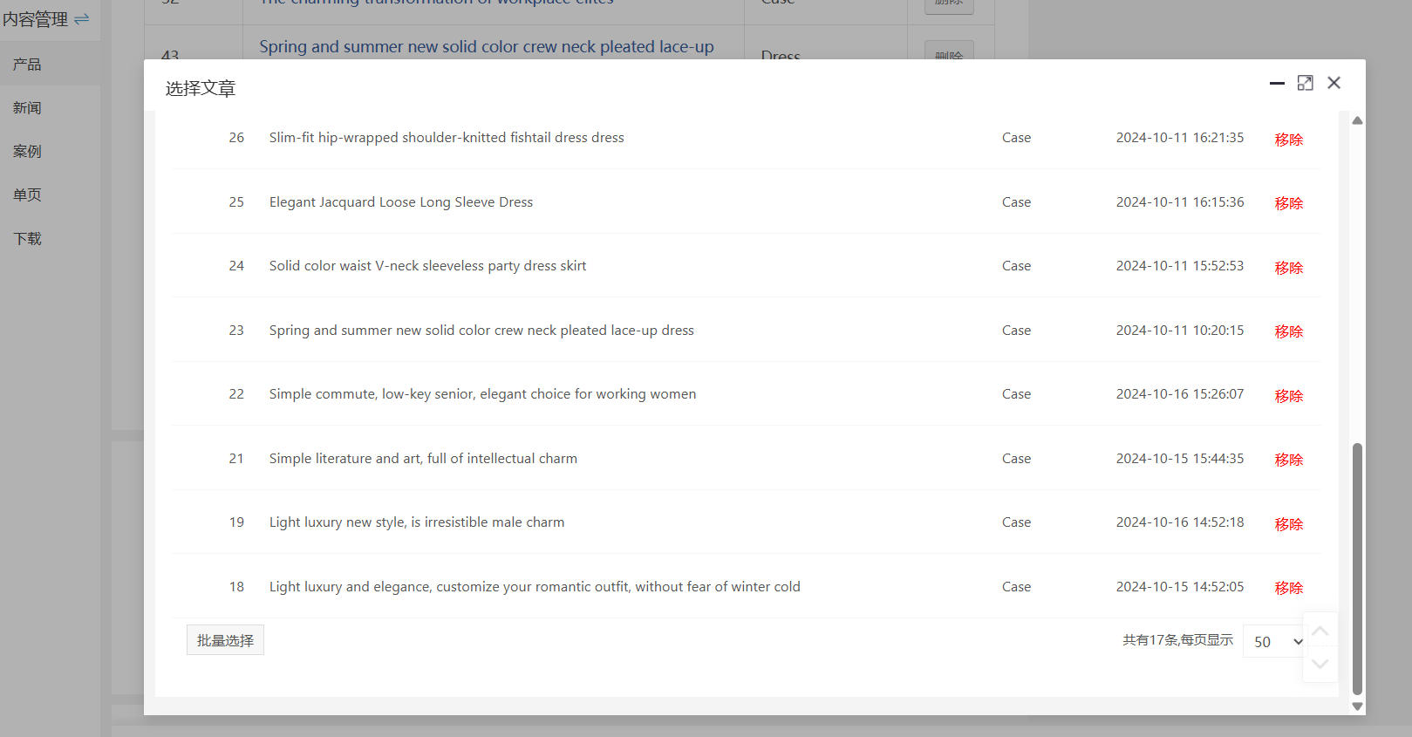Click ID cell 26
This screenshot has height=737, width=1412.
click(236, 138)
